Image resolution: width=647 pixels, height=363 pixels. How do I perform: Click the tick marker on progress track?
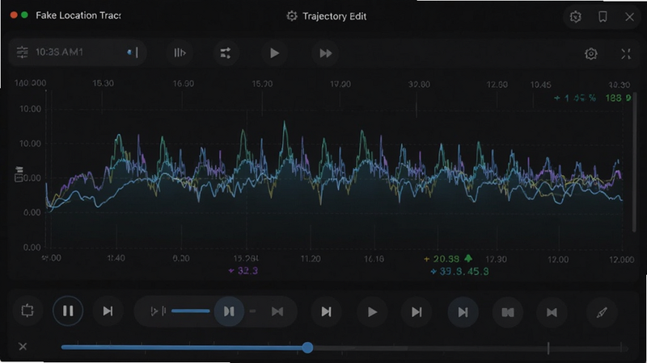coord(548,348)
